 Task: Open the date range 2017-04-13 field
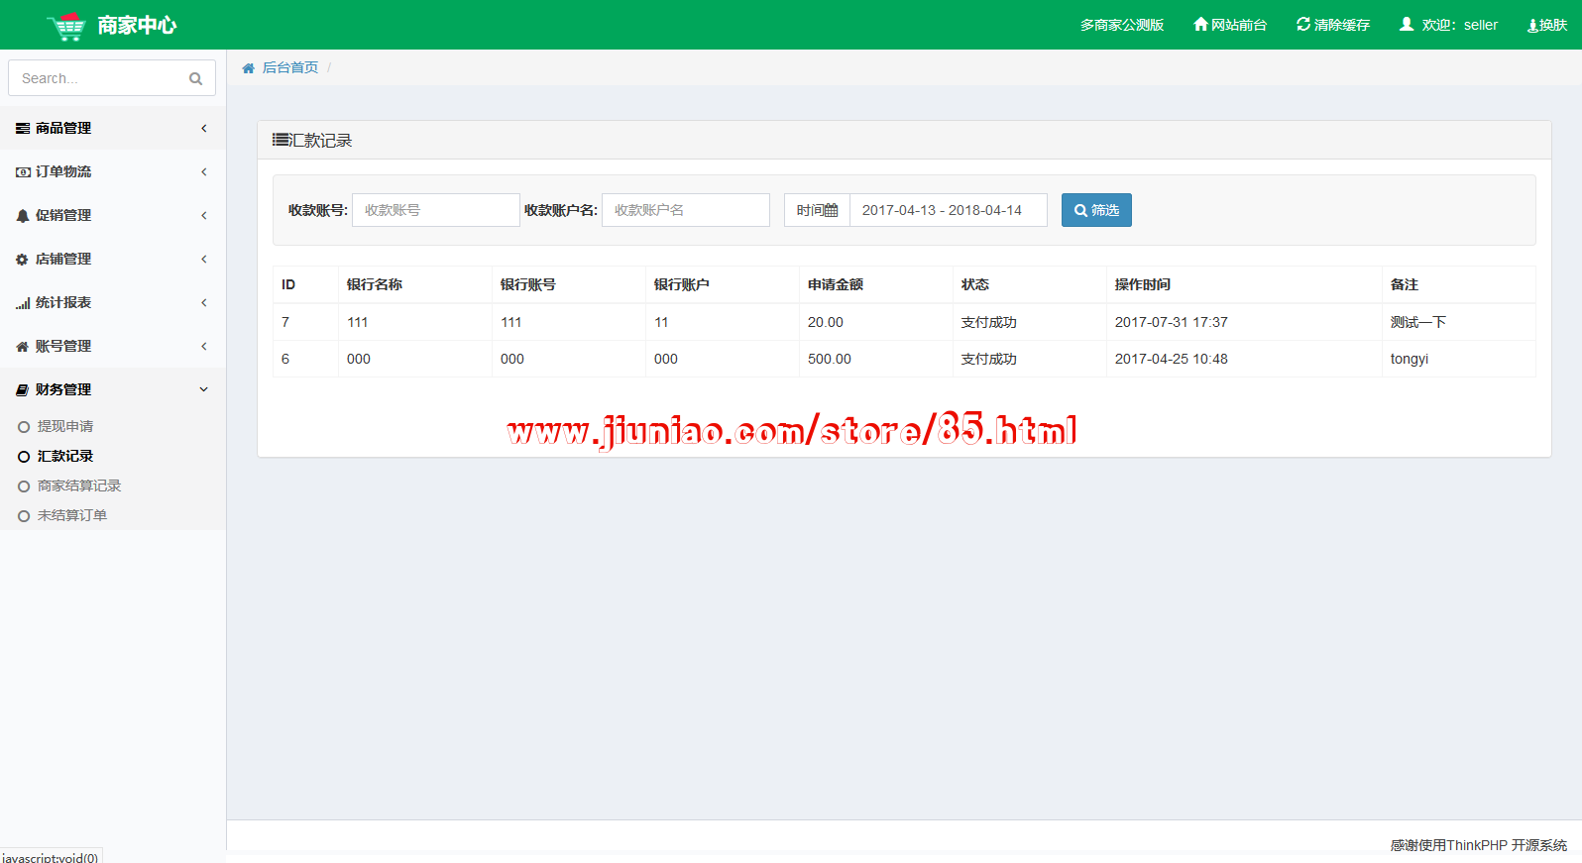pos(947,210)
